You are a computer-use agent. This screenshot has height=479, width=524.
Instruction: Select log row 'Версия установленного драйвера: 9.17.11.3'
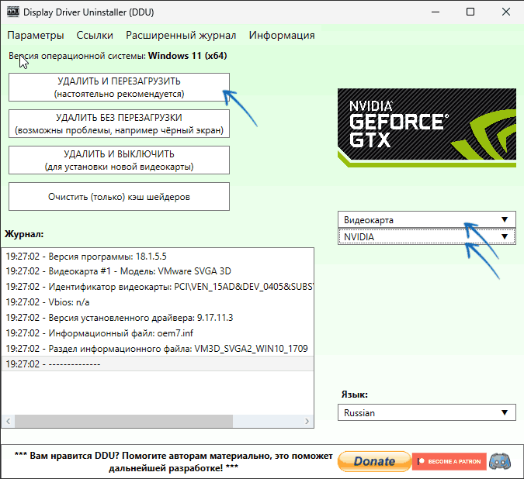pos(158,318)
